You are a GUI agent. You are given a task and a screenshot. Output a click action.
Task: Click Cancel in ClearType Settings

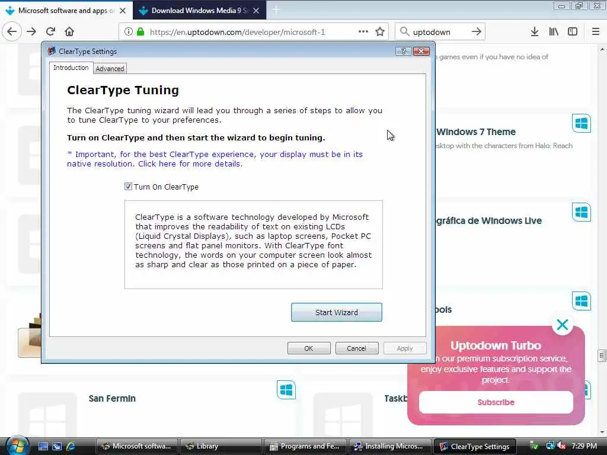click(356, 348)
